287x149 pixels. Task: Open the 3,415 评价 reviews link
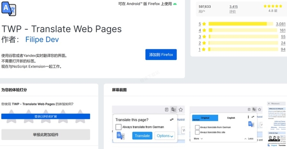pos(234,9)
